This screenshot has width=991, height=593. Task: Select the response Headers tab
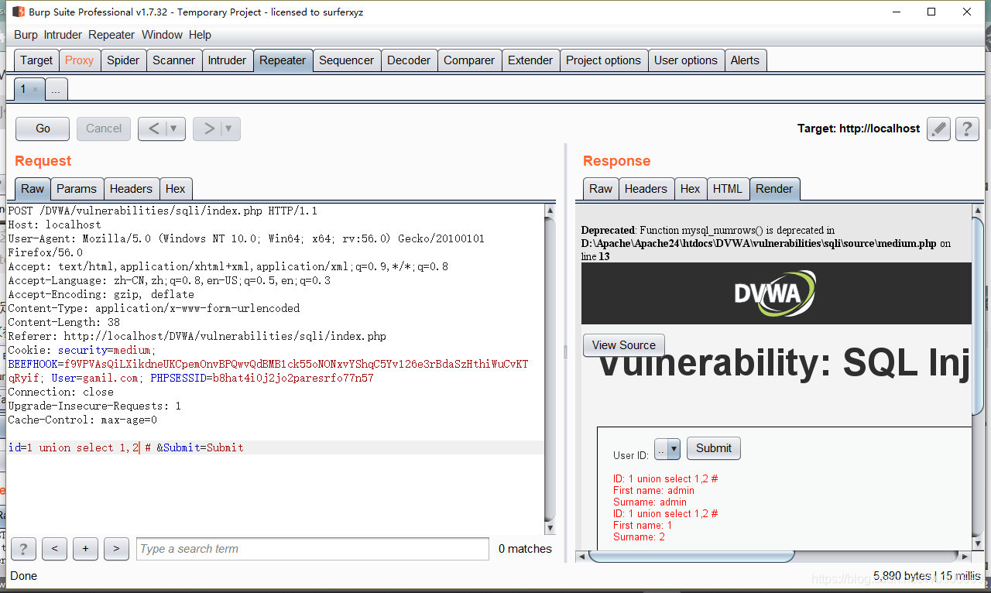click(x=646, y=189)
